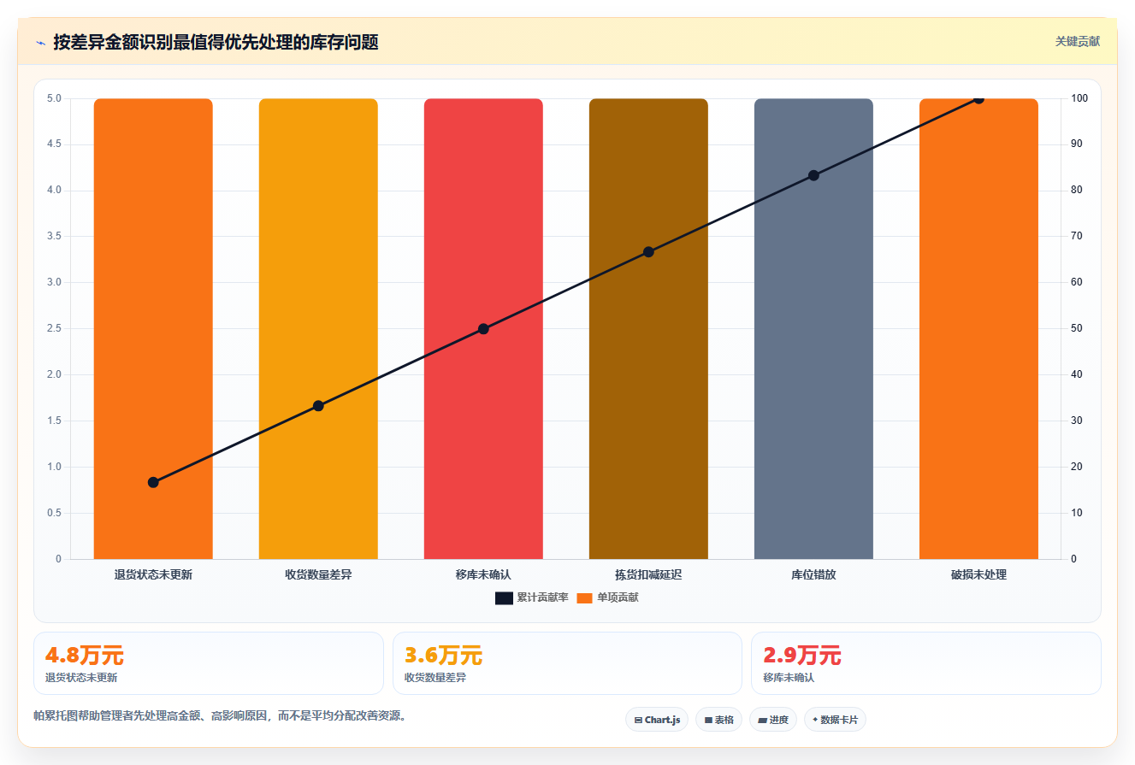Click the 库位错放 axis label
This screenshot has height=765, width=1135.
[813, 574]
